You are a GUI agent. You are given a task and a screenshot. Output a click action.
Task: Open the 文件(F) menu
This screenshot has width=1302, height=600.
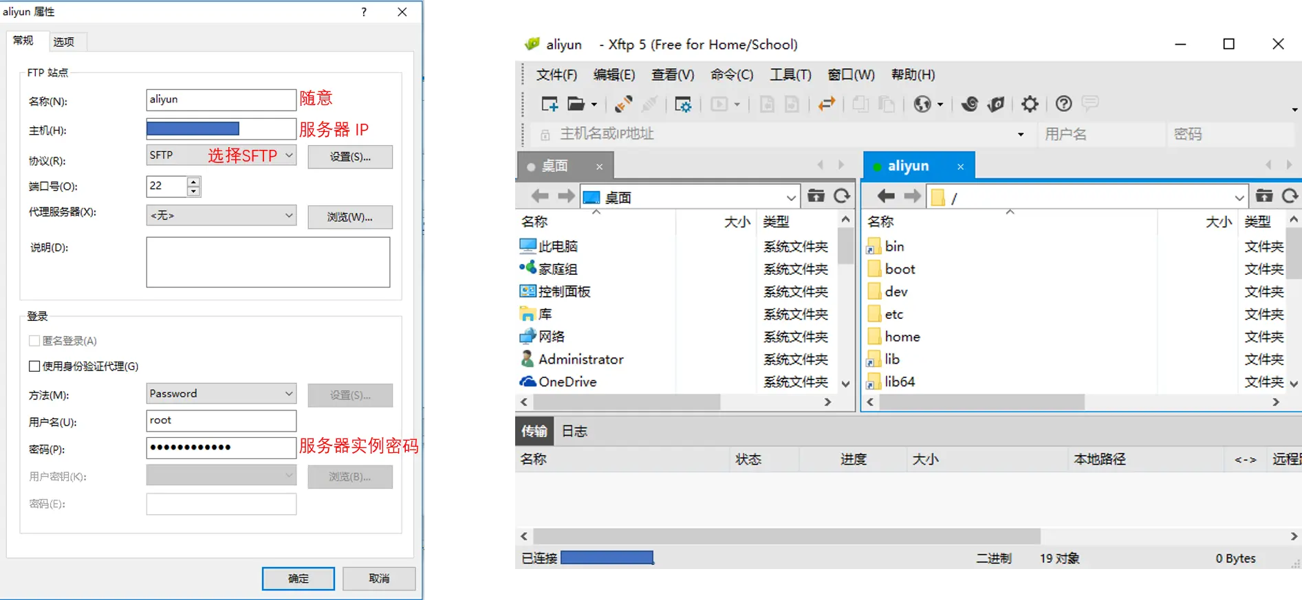556,75
